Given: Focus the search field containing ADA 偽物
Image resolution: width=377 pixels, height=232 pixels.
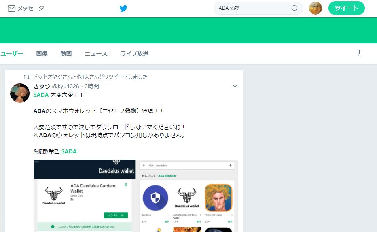Looking at the screenshot, I should 258,8.
